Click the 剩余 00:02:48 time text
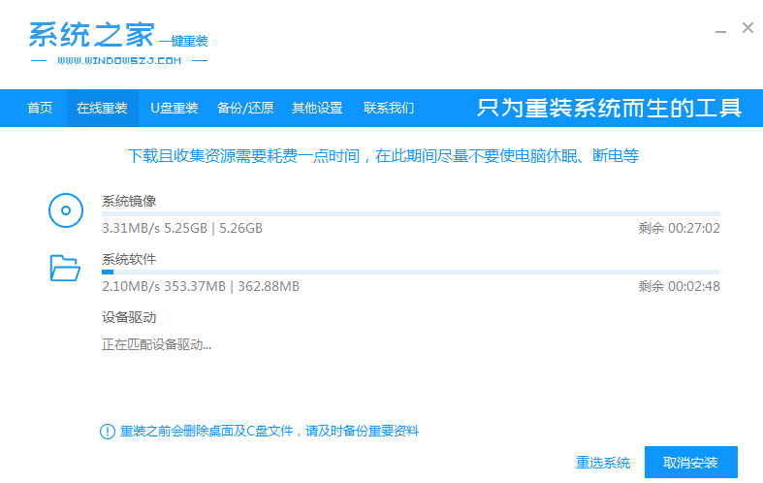The image size is (763, 483). coord(680,286)
